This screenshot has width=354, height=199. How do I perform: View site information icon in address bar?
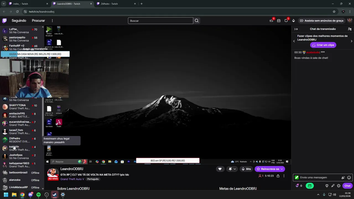(25, 12)
